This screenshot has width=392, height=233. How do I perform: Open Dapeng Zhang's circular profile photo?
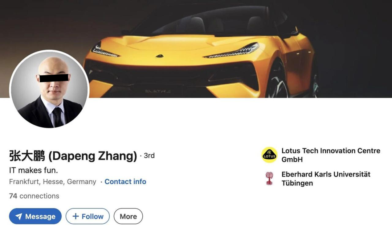[x=49, y=89]
